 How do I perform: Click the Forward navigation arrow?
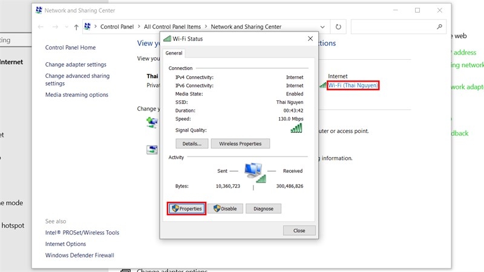(x=55, y=27)
